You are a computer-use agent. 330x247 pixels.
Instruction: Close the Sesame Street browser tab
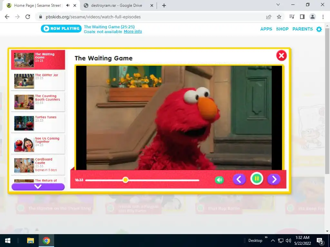click(x=75, y=5)
